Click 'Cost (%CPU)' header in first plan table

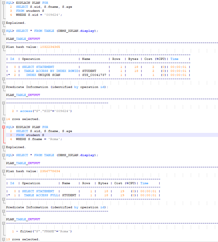click(155, 59)
